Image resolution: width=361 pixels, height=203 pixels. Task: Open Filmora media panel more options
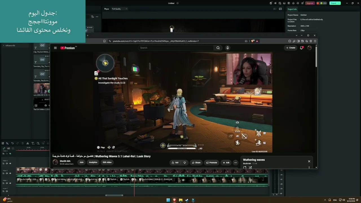(x=97, y=17)
